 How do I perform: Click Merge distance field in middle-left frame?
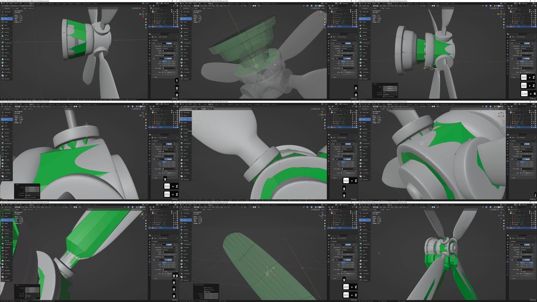tap(169, 173)
